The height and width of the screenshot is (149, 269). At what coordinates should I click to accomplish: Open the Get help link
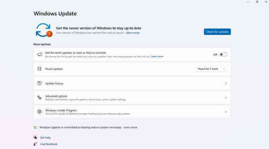45,138
